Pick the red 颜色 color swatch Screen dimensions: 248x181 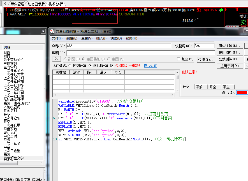coord(242,92)
